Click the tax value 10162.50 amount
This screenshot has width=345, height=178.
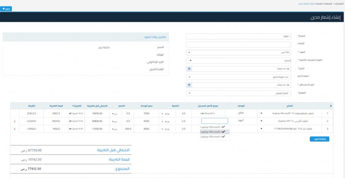tap(31, 160)
